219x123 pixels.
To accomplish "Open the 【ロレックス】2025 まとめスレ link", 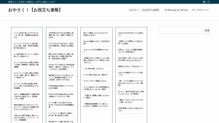I will pyautogui.click(x=96, y=51).
